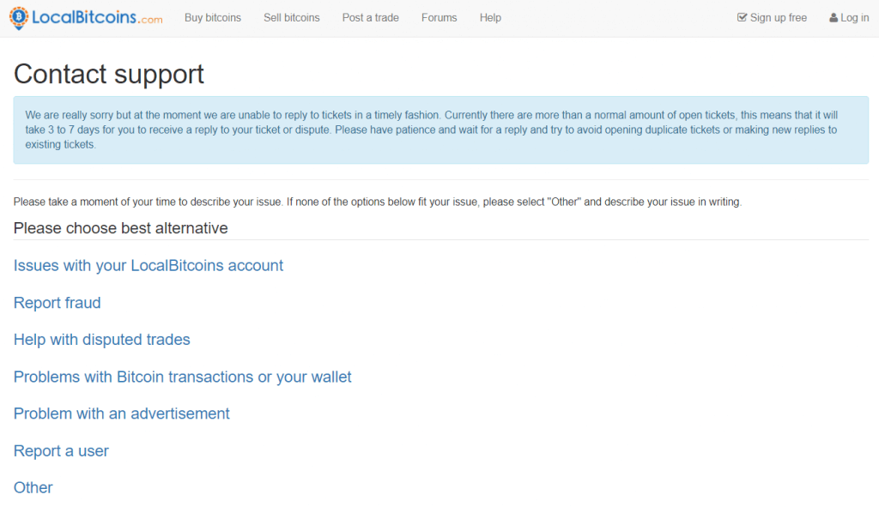Open the Forums page
The image size is (879, 513).
pos(439,18)
